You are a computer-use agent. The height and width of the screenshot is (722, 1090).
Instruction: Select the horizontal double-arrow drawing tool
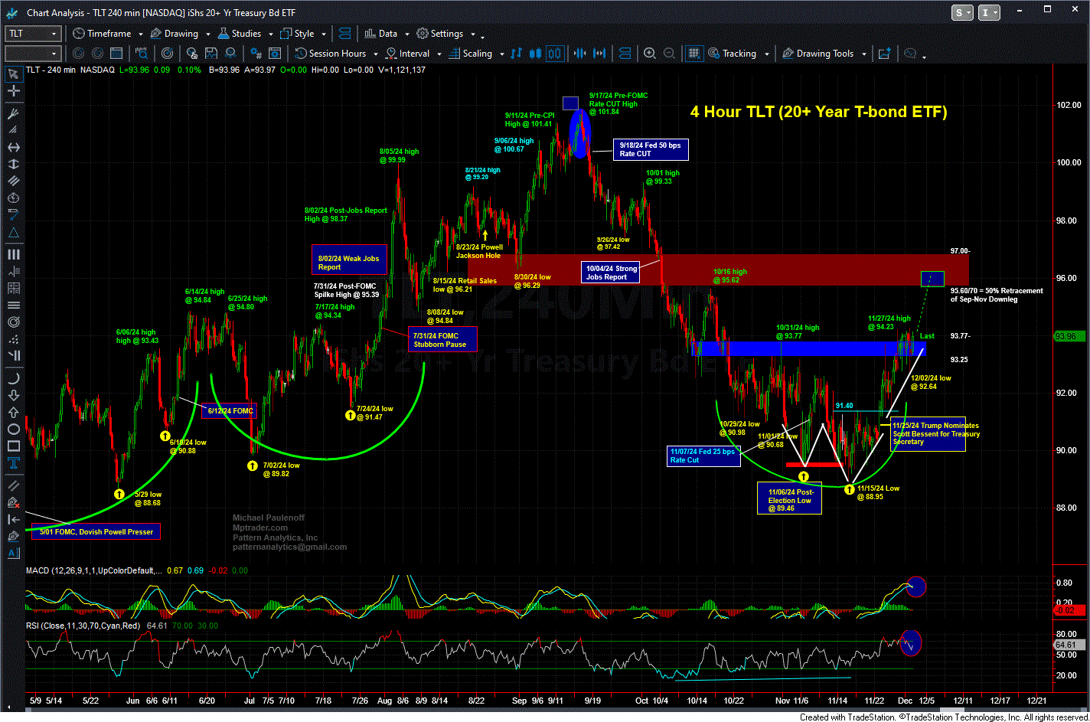tap(14, 147)
